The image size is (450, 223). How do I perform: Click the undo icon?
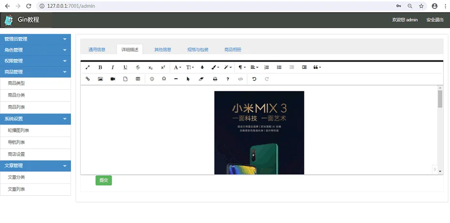[254, 79]
